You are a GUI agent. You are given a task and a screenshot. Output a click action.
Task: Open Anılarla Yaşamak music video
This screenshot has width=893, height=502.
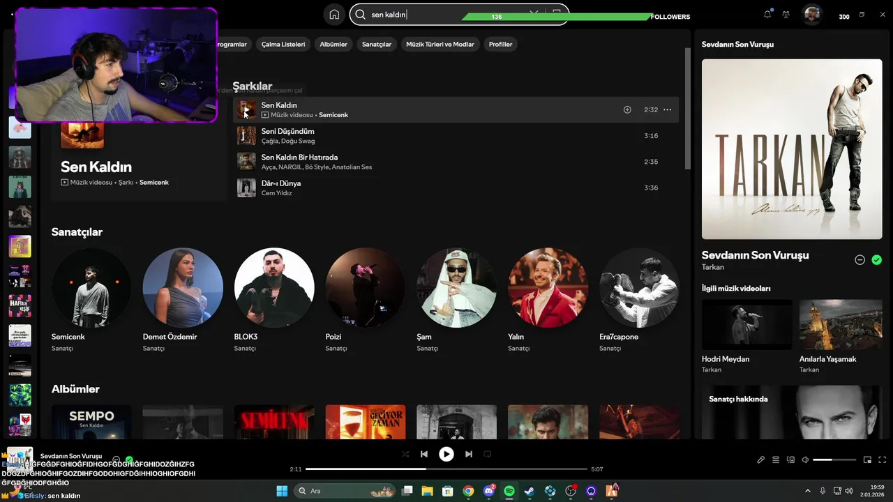tap(841, 337)
